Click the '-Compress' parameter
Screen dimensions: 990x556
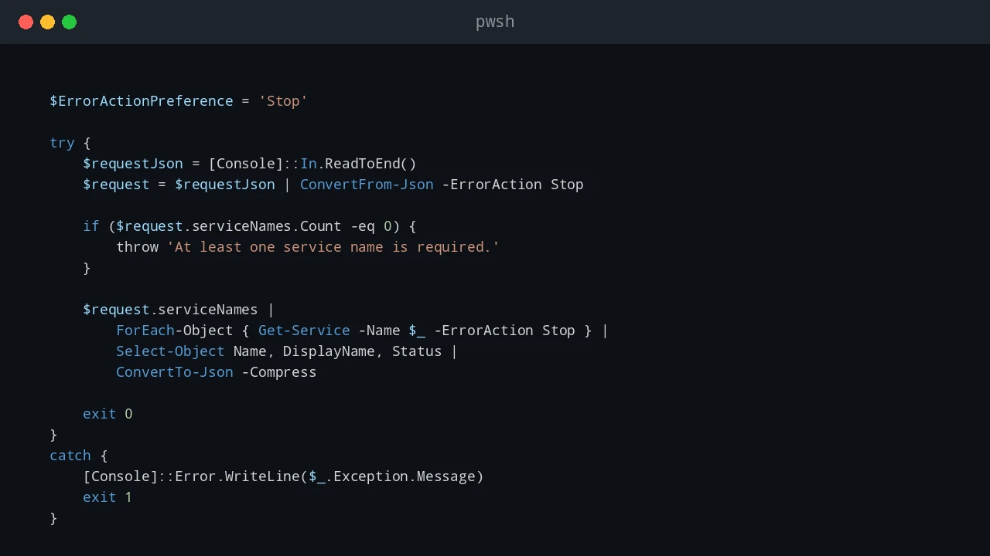click(x=279, y=372)
